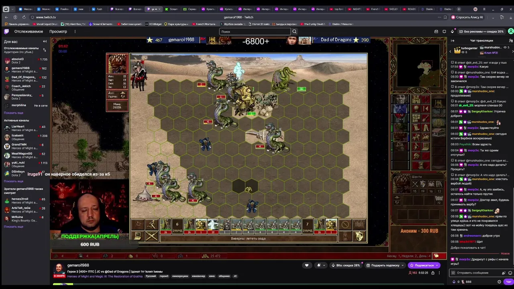
Task: Open the Heroes of Might and Magic III category link
Action: (x=106, y=276)
